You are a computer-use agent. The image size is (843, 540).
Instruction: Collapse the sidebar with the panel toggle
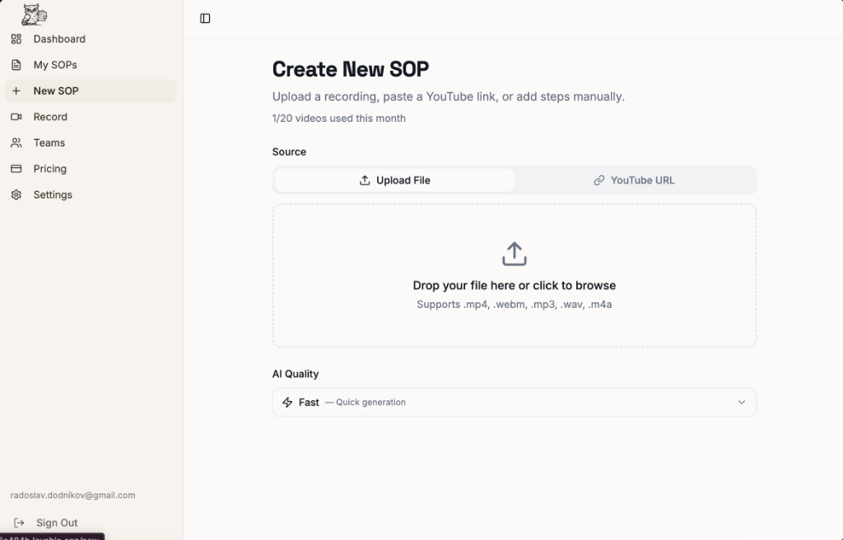204,18
